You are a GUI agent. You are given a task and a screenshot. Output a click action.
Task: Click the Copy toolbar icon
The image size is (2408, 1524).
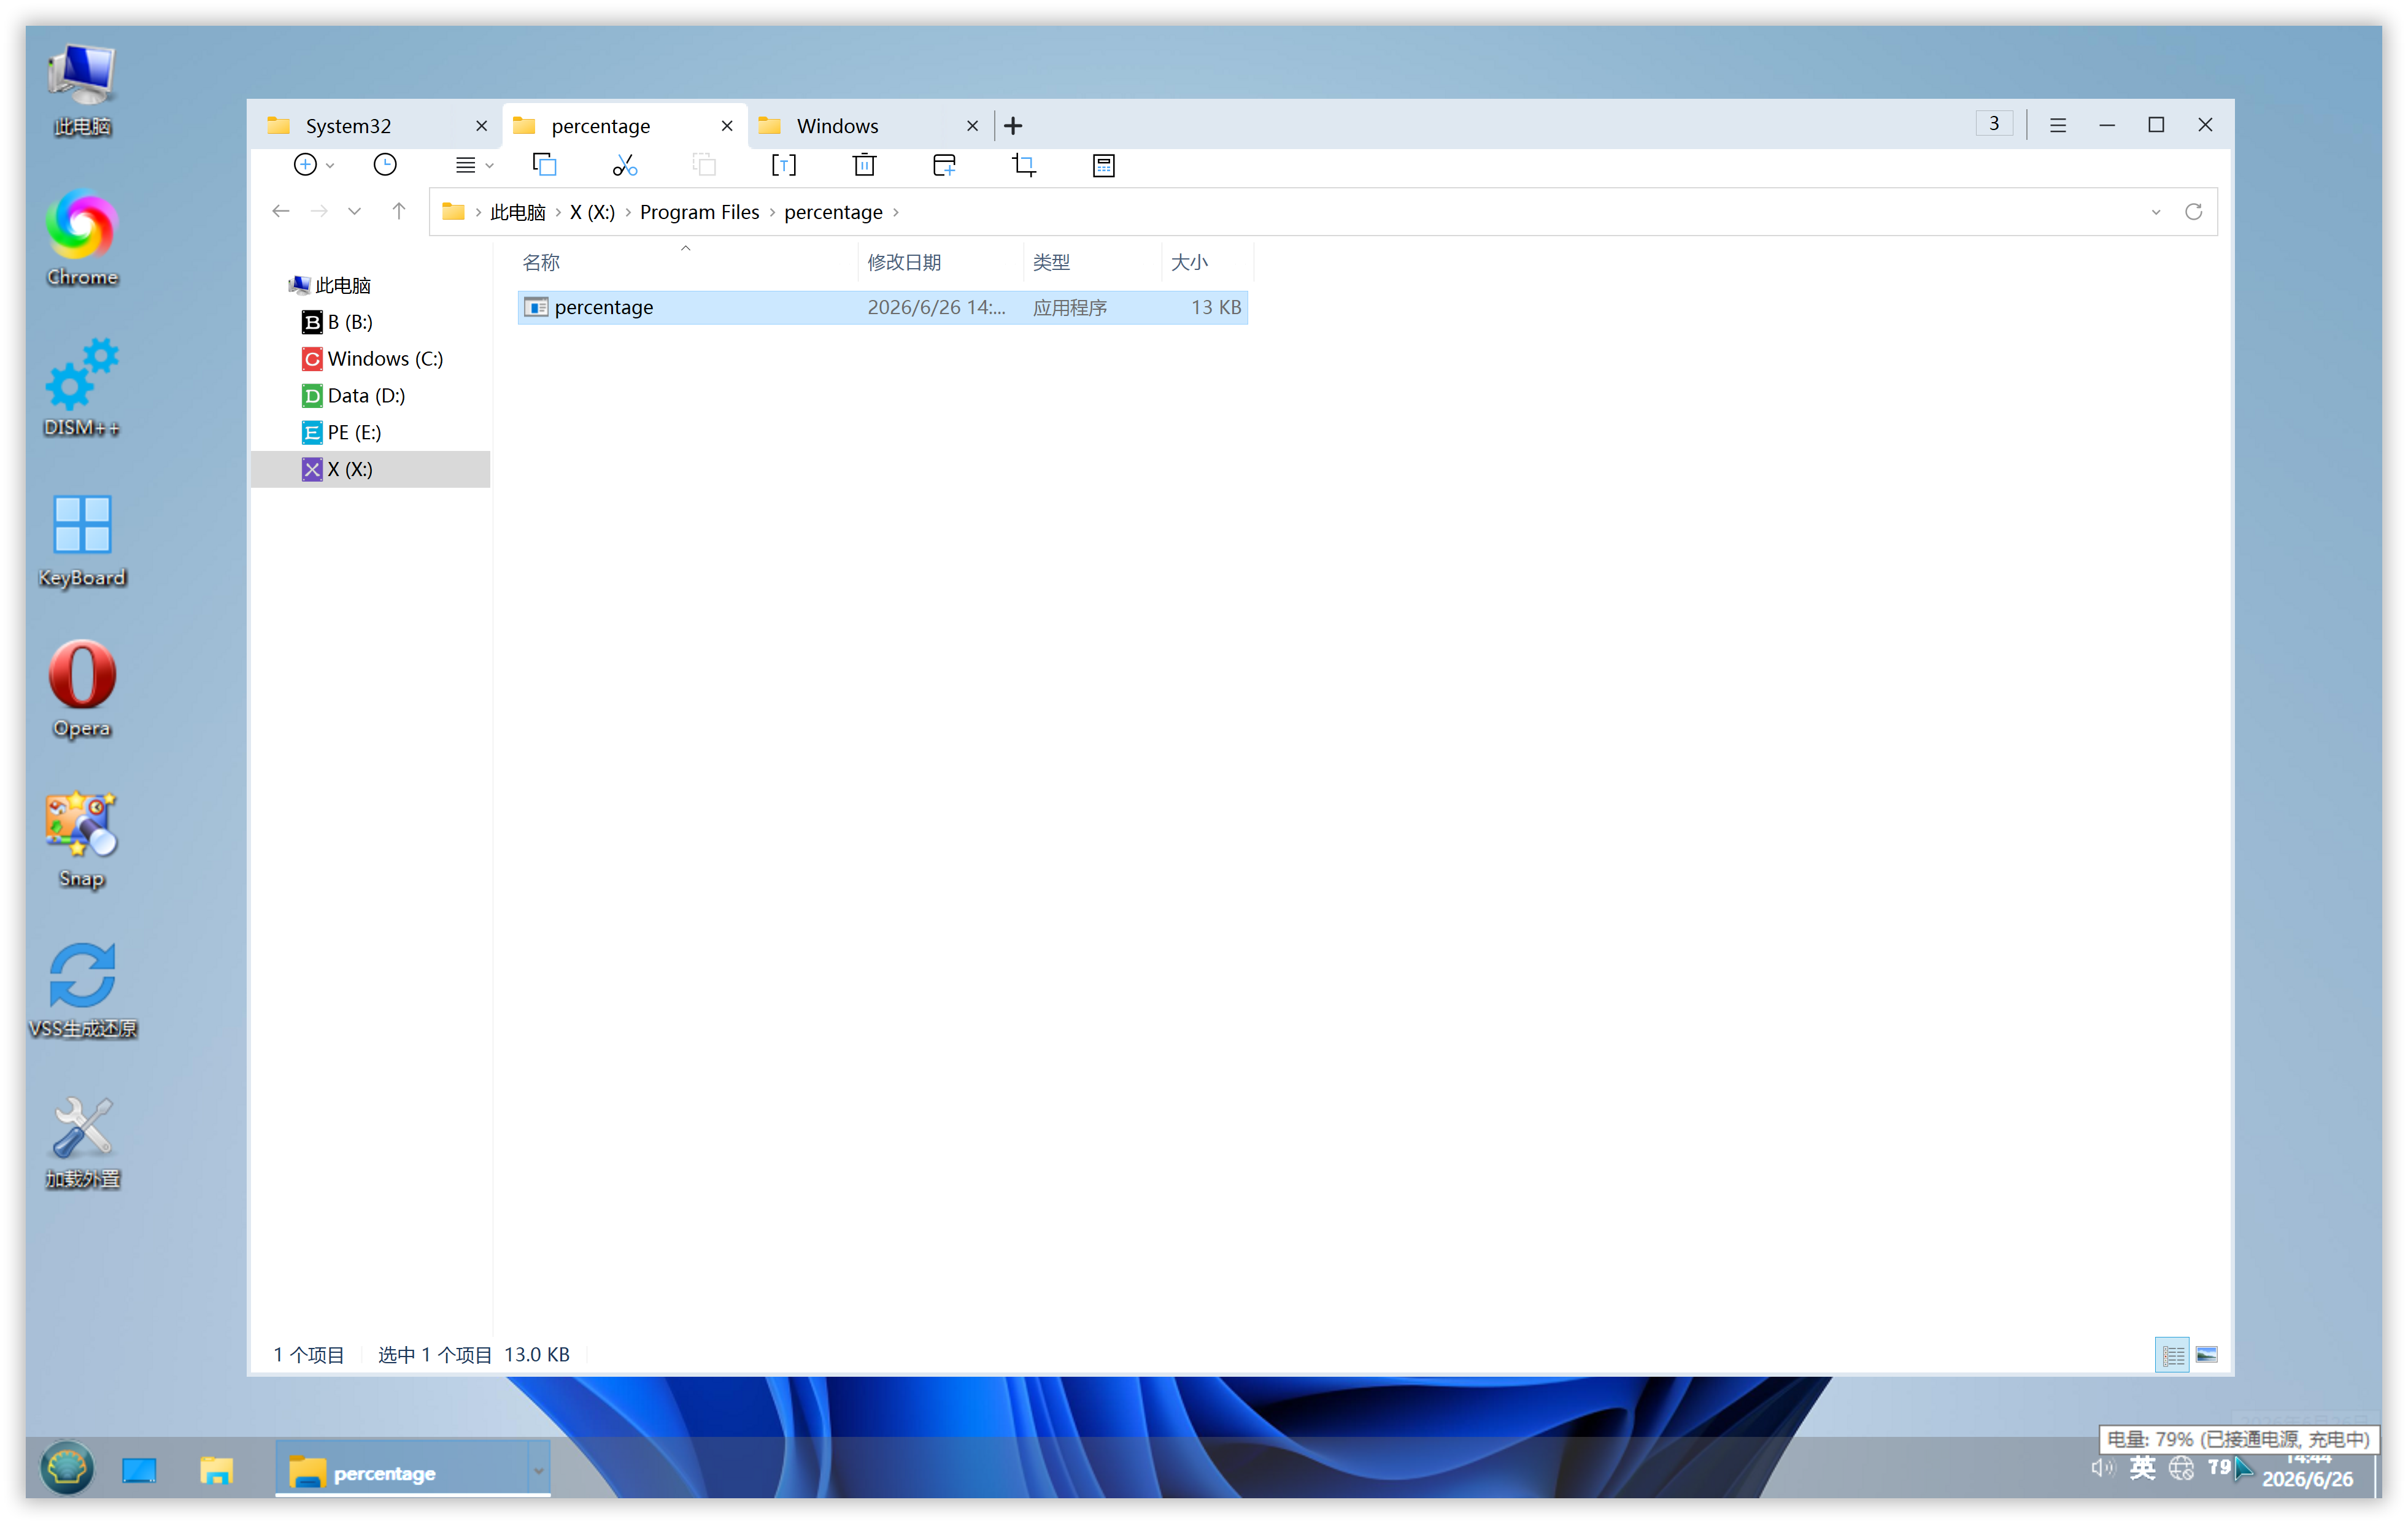545,165
